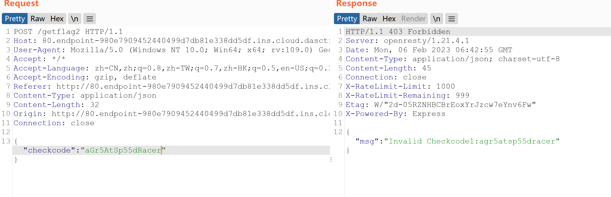
Task: Toggle \n newline display in Request panel
Action: click(x=74, y=19)
